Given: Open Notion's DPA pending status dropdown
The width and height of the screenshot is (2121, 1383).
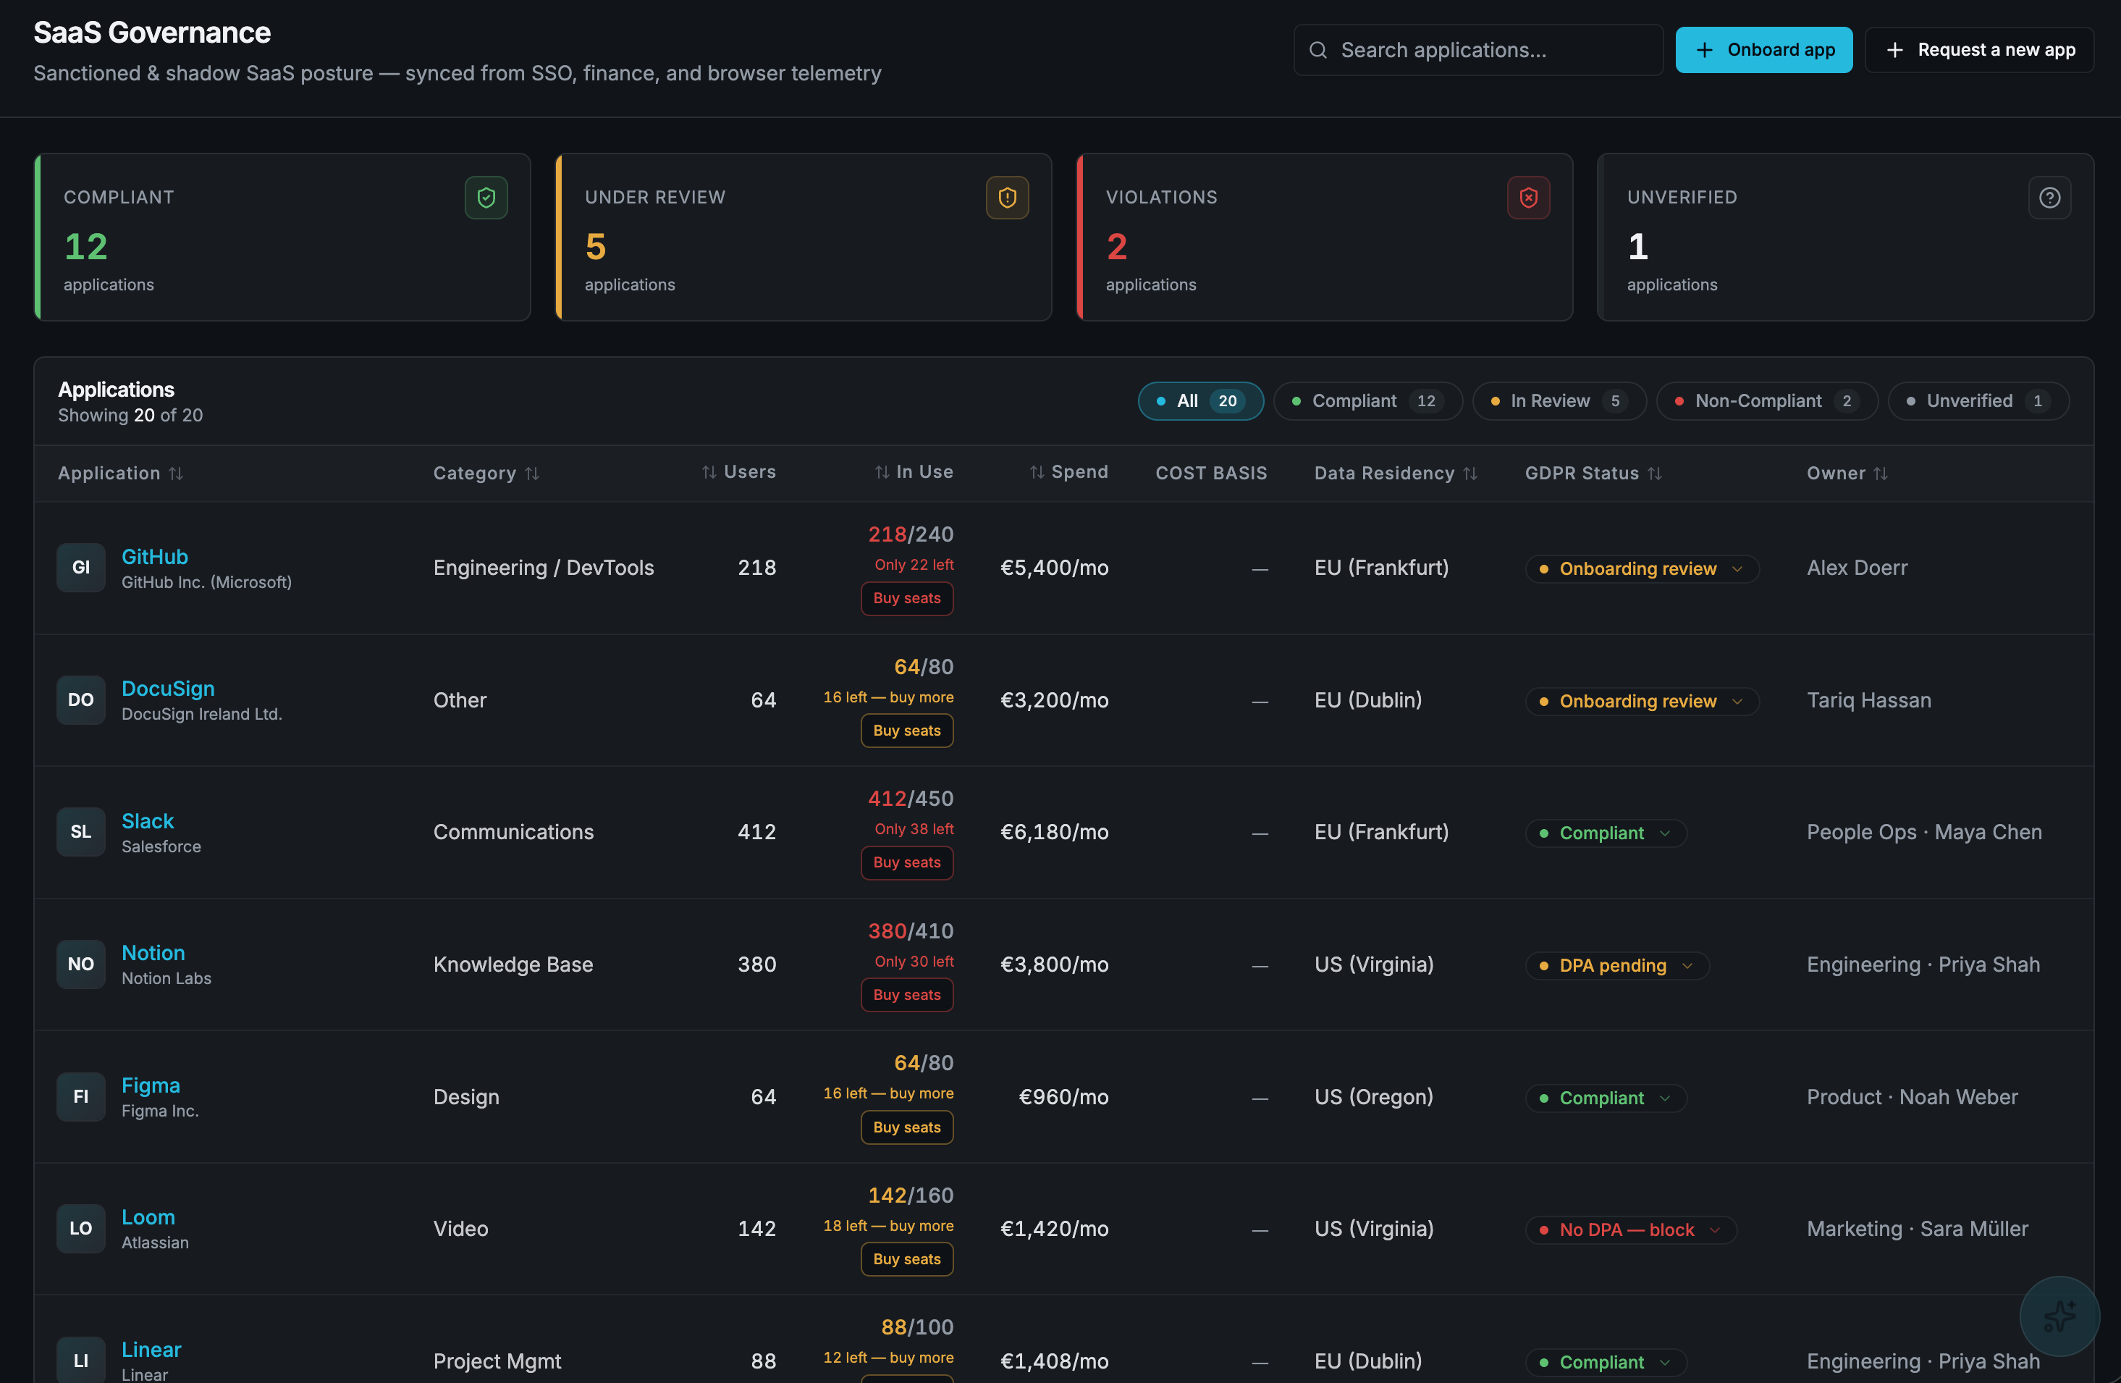Looking at the screenshot, I should [x=1616, y=966].
